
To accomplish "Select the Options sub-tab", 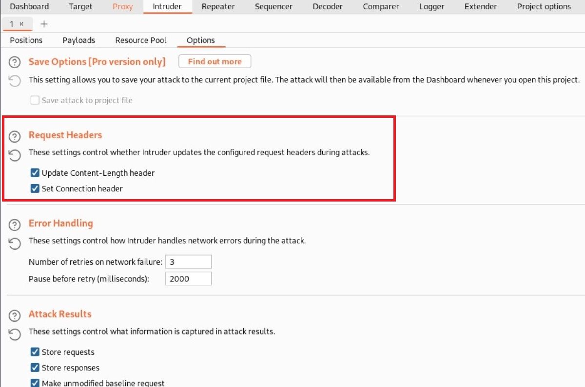I will [201, 40].
